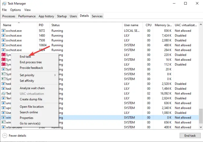Choose End task in the context menu
Screen dimensions: 203x142
tap(26, 57)
